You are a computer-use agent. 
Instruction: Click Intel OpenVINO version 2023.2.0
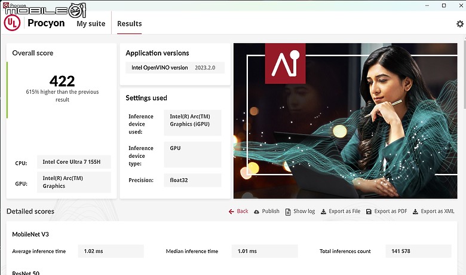[175, 68]
